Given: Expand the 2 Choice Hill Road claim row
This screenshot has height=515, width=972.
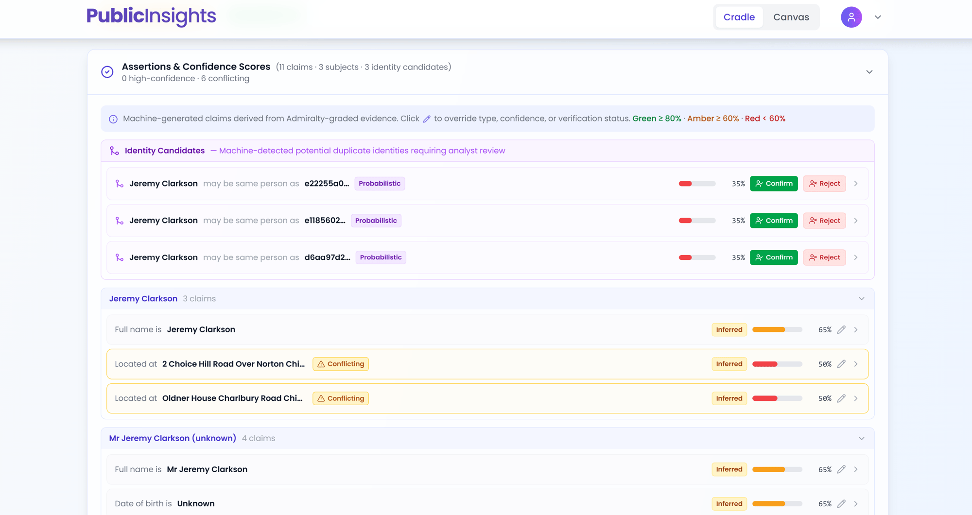Looking at the screenshot, I should click(x=856, y=364).
